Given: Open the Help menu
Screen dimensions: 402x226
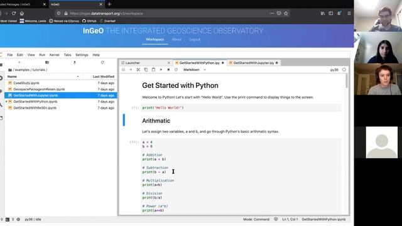Looking at the screenshot, I should [96, 55].
